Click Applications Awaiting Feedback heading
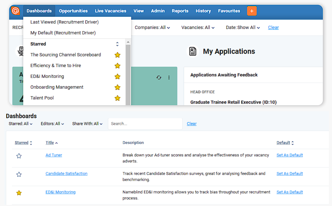Viewport: 332px width, 206px height. 224,75
